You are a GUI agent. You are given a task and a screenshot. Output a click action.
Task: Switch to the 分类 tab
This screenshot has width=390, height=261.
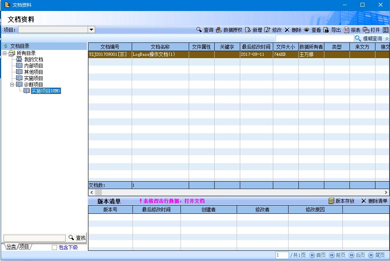click(11, 247)
